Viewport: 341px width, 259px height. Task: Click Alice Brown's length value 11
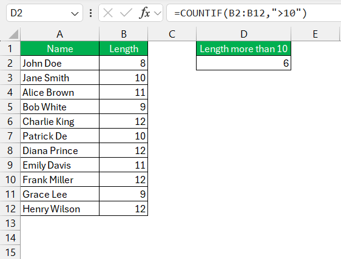point(124,92)
